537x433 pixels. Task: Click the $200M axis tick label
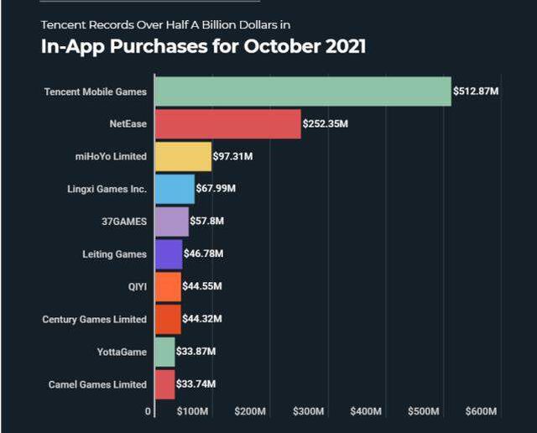click(250, 411)
